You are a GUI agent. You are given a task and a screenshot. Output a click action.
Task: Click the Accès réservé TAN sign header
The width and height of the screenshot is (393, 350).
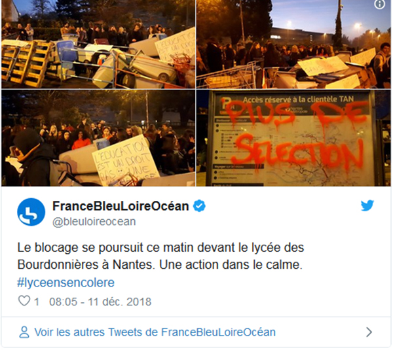[298, 99]
